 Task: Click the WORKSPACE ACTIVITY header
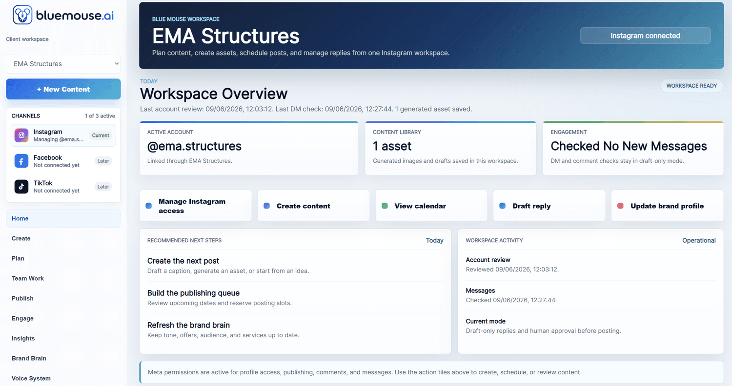pyautogui.click(x=494, y=240)
